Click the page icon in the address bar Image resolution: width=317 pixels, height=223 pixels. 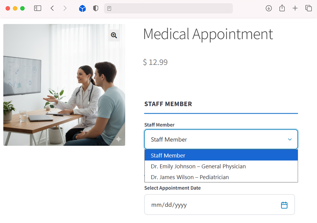[x=109, y=8]
